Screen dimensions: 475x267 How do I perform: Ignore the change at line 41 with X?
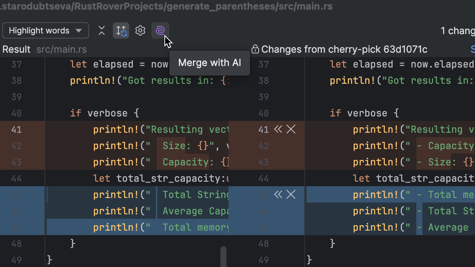[x=291, y=129]
